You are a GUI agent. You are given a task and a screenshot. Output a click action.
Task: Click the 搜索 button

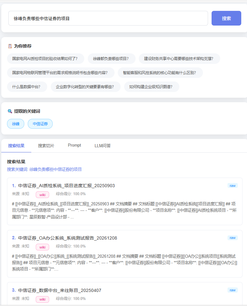click(x=226, y=18)
